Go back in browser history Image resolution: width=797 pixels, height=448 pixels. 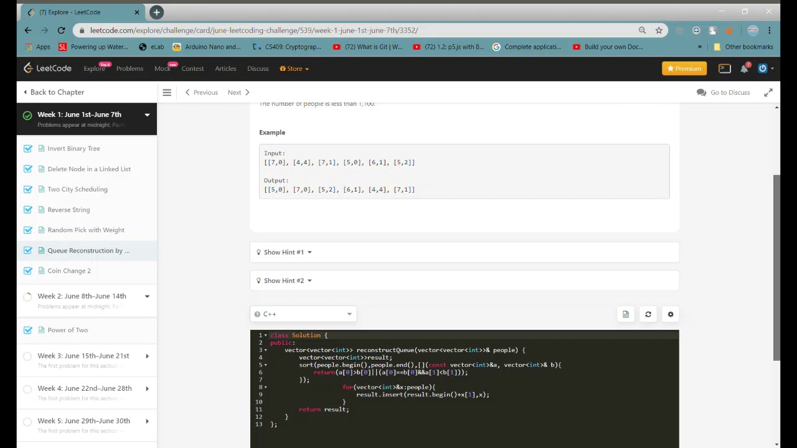tap(28, 30)
